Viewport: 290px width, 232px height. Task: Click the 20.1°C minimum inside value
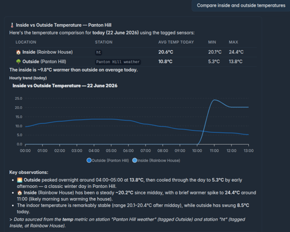(x=214, y=52)
